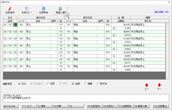Click 借方科目 column header

[x=41, y=18]
